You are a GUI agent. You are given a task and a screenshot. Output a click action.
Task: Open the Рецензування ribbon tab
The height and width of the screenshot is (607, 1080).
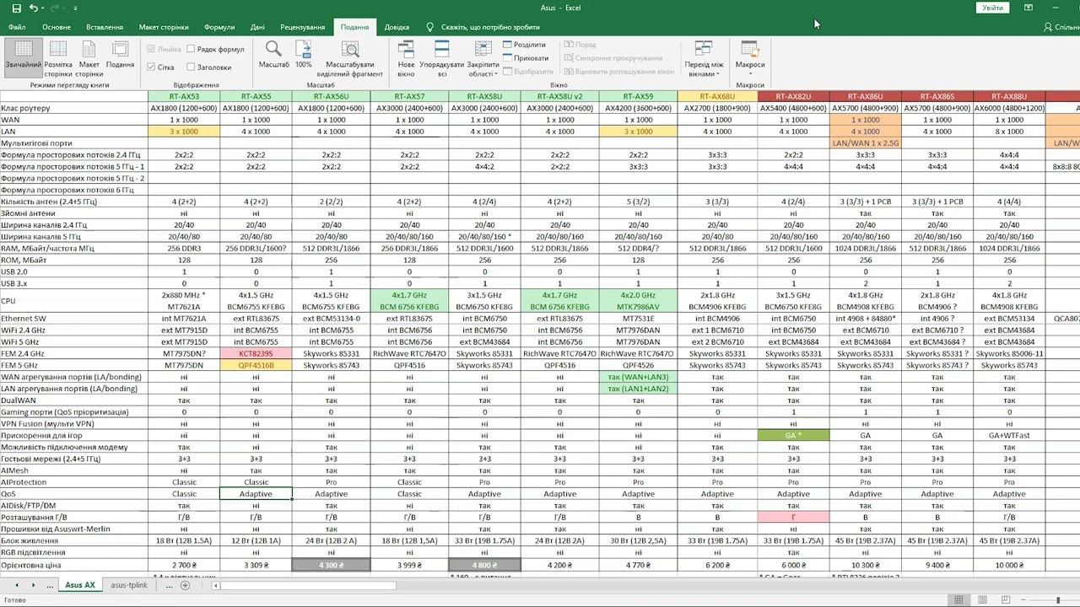tap(302, 27)
